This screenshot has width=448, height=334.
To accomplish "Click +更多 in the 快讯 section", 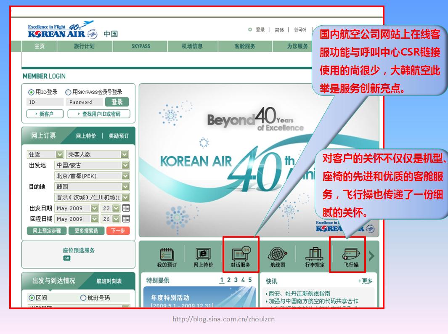I will click(x=366, y=281).
